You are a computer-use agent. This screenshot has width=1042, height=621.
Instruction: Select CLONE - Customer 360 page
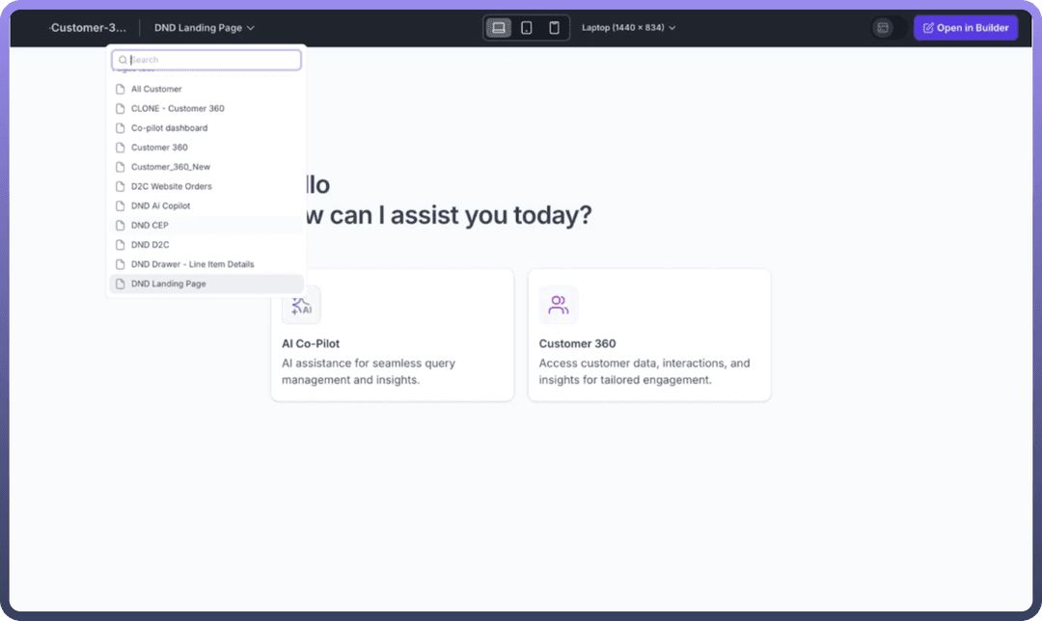[178, 108]
